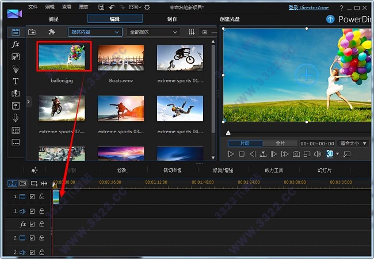Click the Stop button in preview
Viewport: 374px width, 259px height.
pos(242,154)
